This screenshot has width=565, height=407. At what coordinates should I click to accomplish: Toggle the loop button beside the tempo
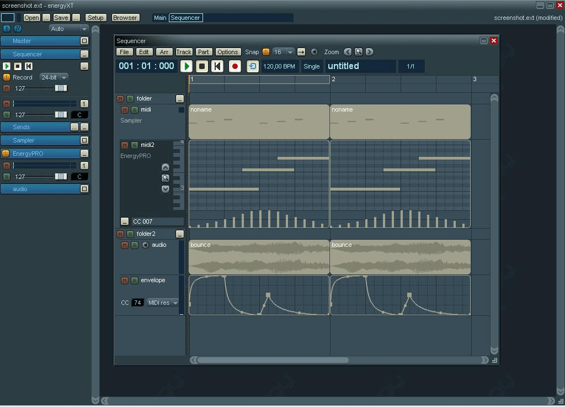tap(252, 66)
